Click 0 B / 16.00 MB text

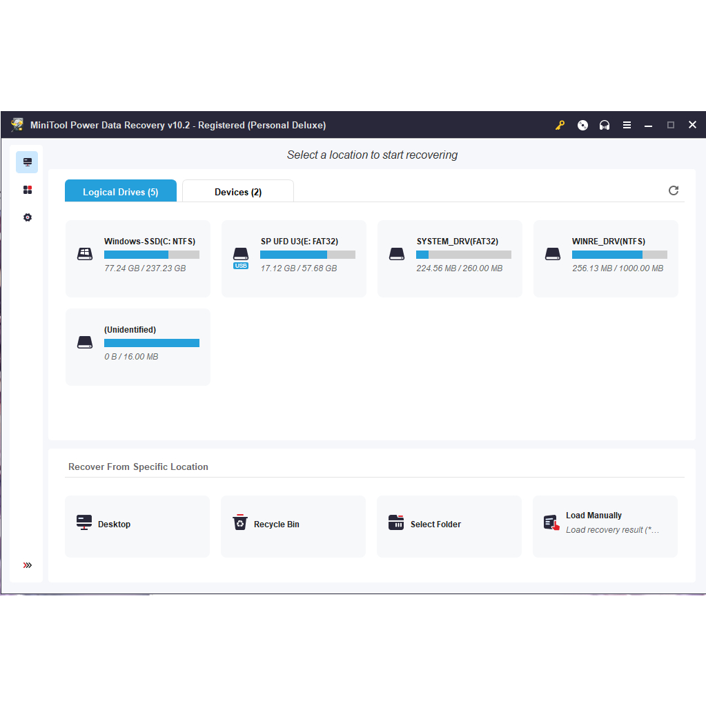tap(131, 357)
